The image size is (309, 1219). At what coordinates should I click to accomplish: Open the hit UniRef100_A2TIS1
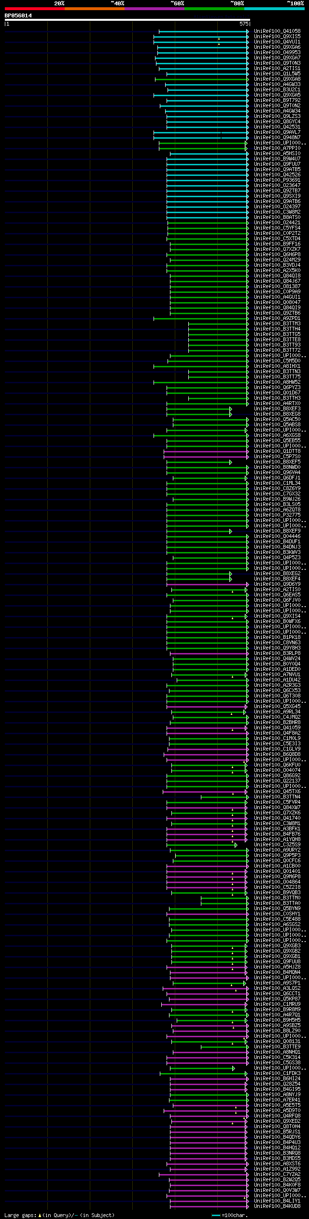coord(277,69)
